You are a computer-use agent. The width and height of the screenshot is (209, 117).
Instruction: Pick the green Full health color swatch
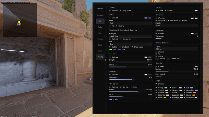111,50
